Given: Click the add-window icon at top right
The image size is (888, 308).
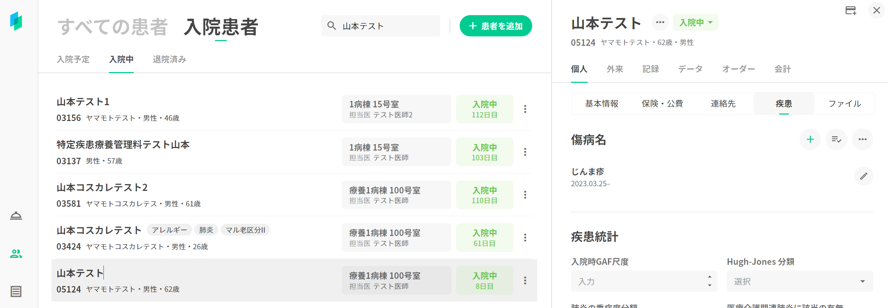Looking at the screenshot, I should tap(851, 10).
